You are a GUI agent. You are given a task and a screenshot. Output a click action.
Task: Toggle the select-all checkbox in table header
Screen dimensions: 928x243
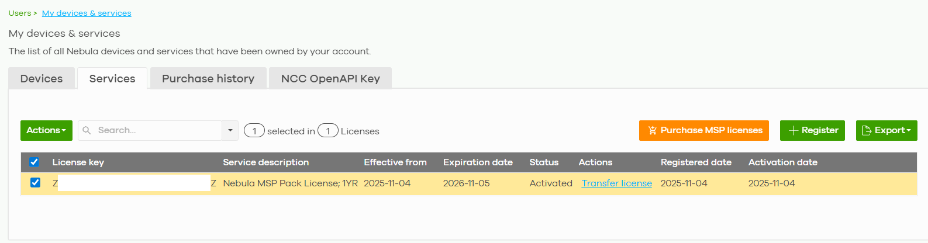35,162
